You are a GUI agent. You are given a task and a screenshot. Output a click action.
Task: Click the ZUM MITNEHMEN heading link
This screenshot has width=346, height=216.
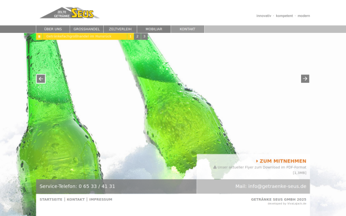coord(283,161)
